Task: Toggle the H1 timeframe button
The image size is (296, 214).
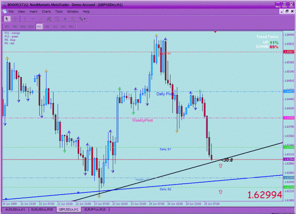Action: click(x=39, y=27)
